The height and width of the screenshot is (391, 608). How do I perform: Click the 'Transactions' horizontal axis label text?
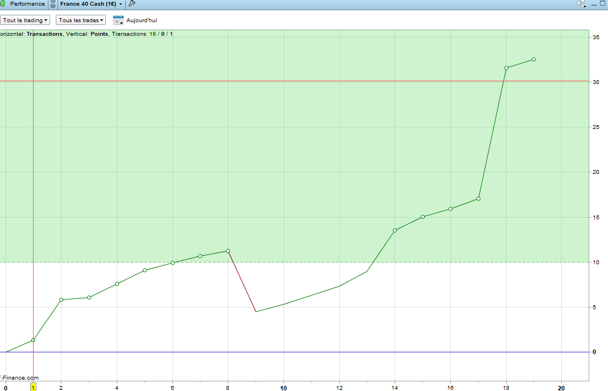44,34
